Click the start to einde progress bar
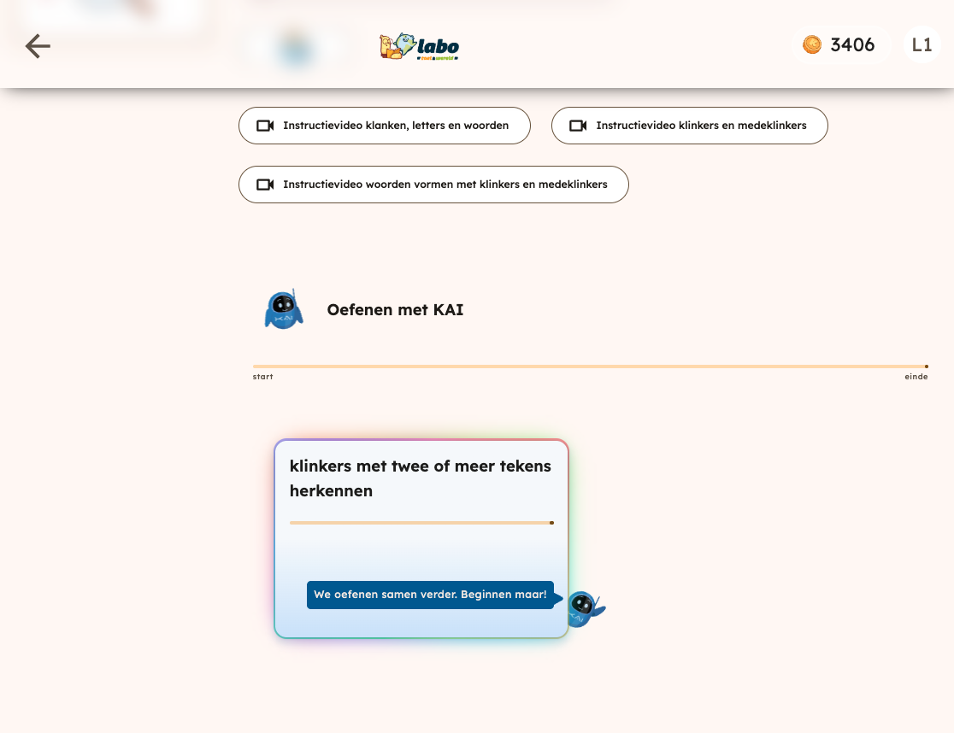Viewport: 954px width, 733px height. pyautogui.click(x=590, y=366)
